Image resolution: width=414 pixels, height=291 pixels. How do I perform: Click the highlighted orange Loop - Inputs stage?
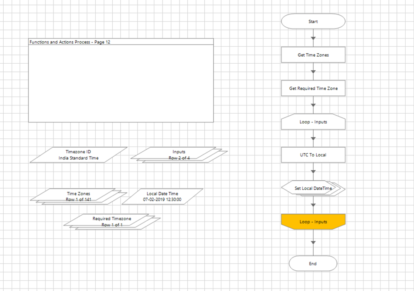click(313, 222)
